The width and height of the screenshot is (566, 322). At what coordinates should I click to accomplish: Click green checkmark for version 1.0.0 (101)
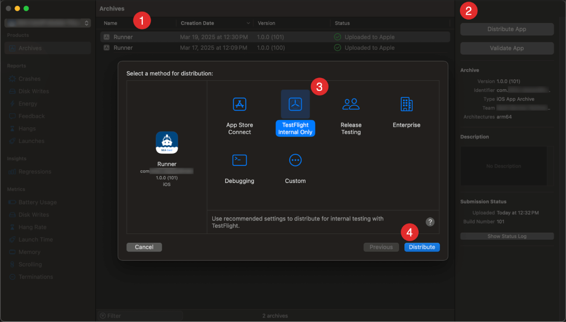337,37
